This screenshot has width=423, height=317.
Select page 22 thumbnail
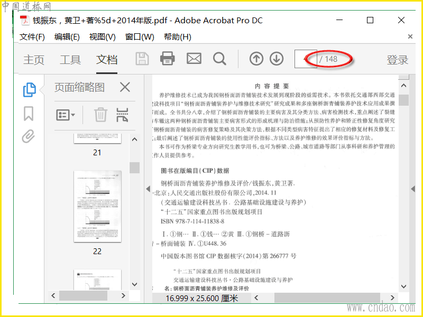pos(97,206)
